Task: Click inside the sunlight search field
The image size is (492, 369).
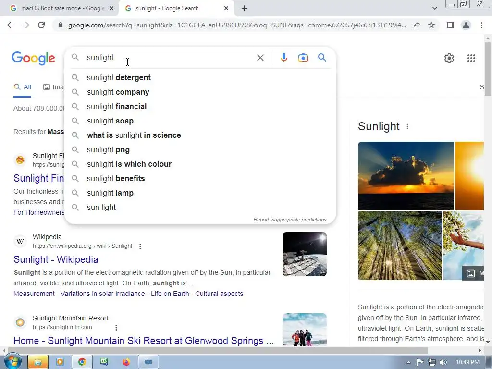Action: 170,58
